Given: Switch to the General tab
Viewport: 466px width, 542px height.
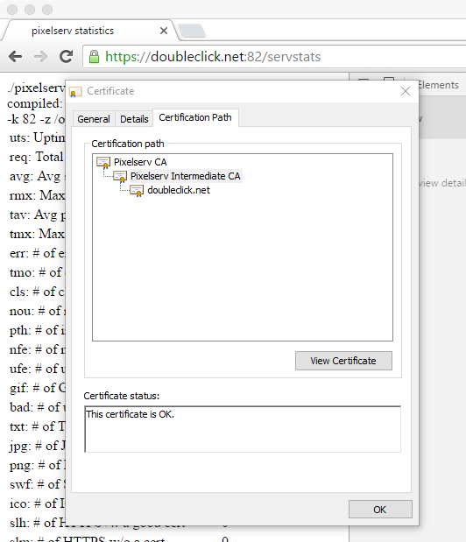Looking at the screenshot, I should pyautogui.click(x=94, y=119).
